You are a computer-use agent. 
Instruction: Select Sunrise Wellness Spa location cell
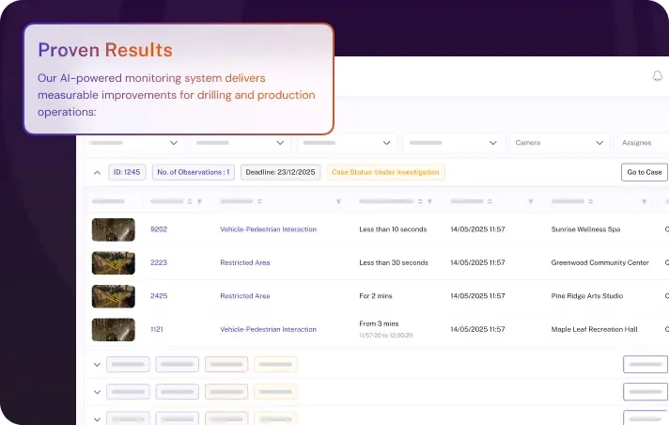tap(585, 229)
